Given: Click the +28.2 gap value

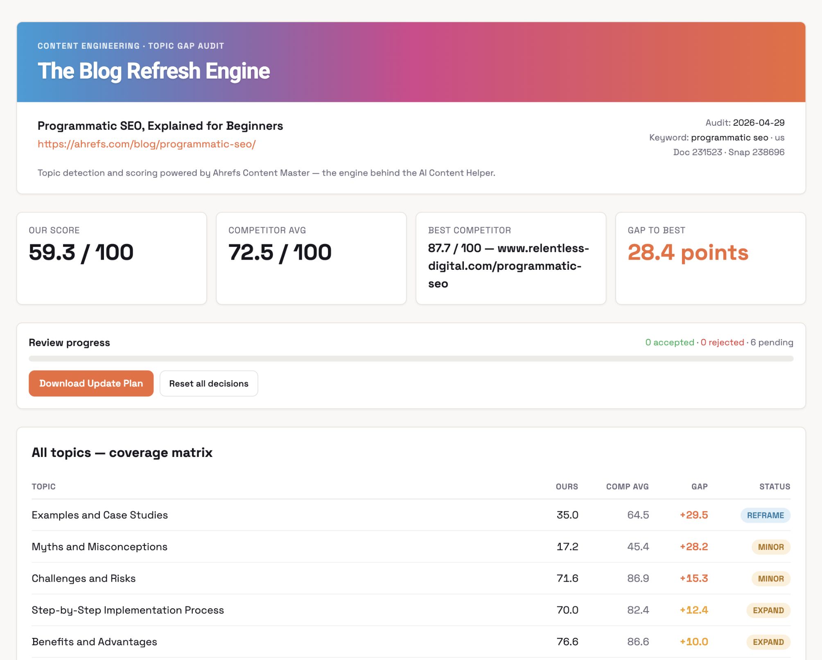Looking at the screenshot, I should (694, 547).
